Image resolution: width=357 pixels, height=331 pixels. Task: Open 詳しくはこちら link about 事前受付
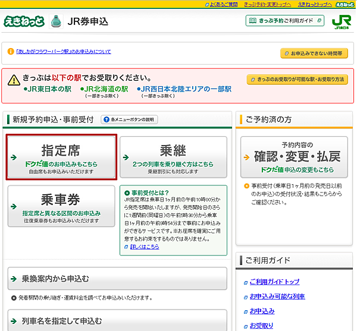pos(145,247)
